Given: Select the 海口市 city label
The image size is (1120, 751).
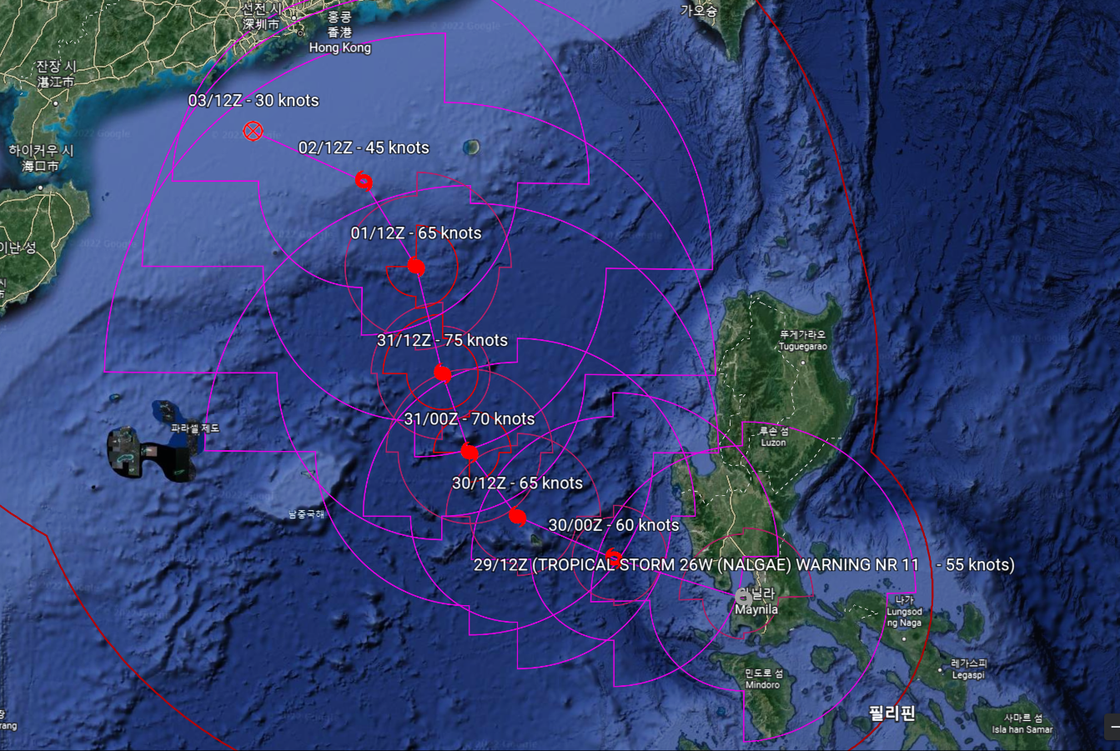Looking at the screenshot, I should point(40,166).
